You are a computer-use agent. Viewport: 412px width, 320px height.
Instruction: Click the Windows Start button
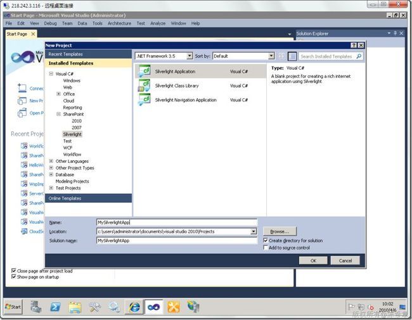pyautogui.click(x=13, y=307)
